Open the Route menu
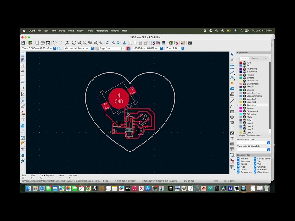 (x=71, y=31)
